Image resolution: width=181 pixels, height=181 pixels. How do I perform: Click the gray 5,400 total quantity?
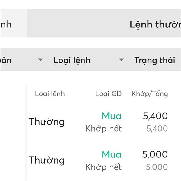157,129
